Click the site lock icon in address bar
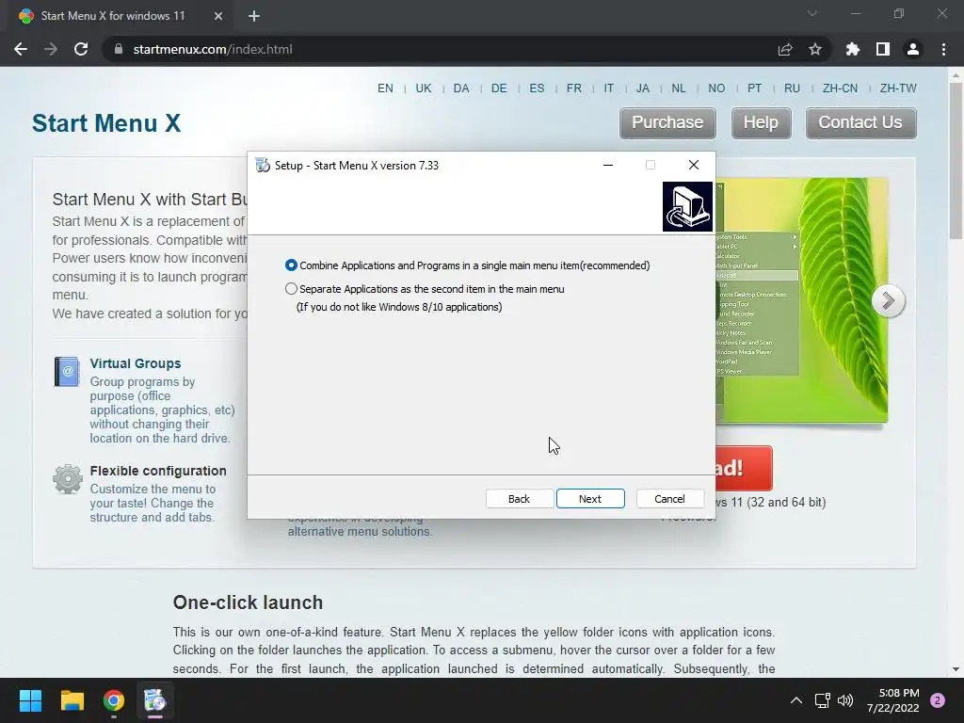964x723 pixels. pyautogui.click(x=119, y=49)
